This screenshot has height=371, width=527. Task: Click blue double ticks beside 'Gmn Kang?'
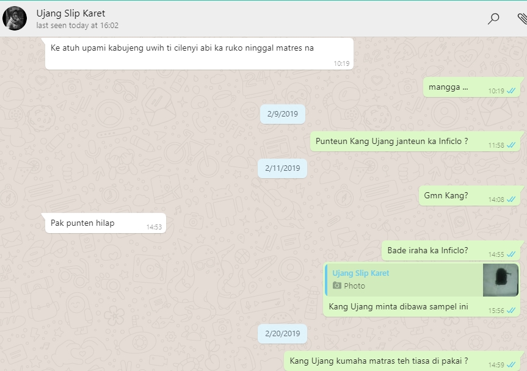[511, 199]
